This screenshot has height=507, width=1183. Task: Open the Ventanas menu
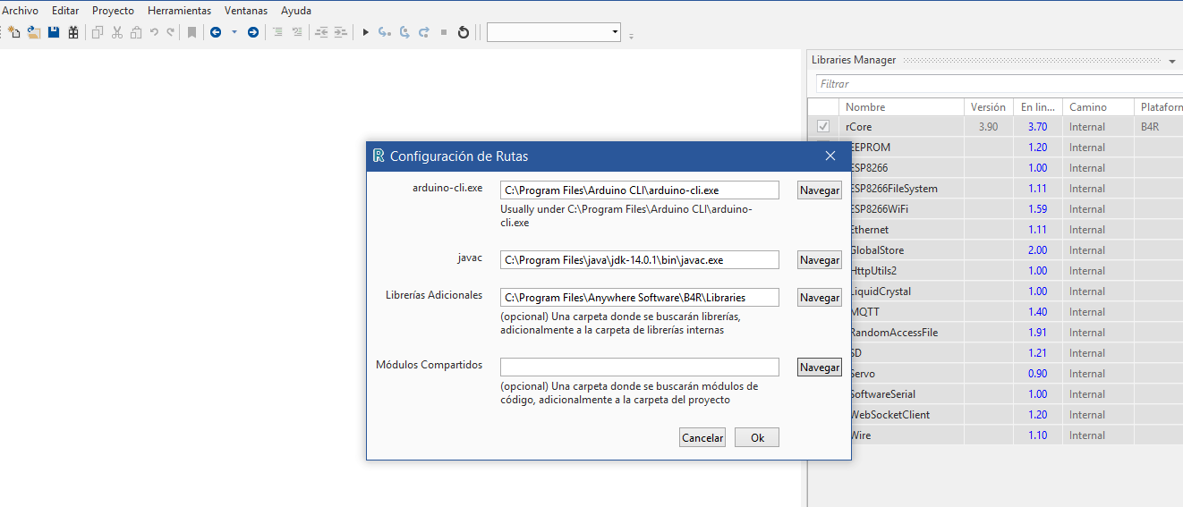[246, 11]
